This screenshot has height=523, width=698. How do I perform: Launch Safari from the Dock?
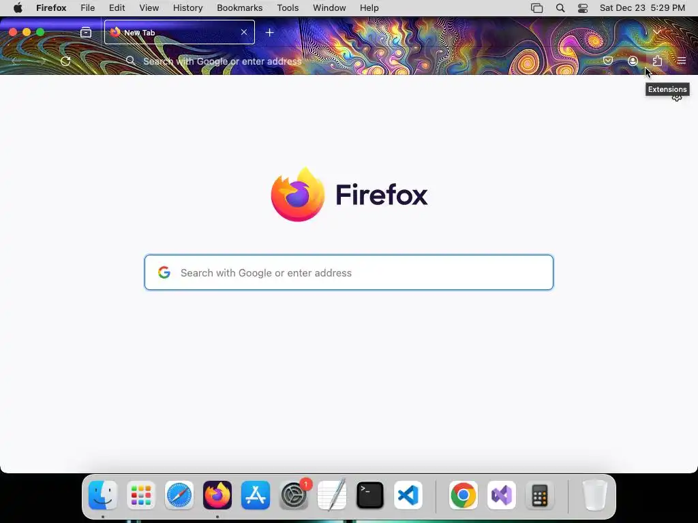(179, 495)
